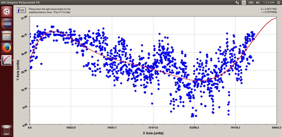
Task: Click the S = 6.54717483 standard error readout
Action: pos(270,8)
